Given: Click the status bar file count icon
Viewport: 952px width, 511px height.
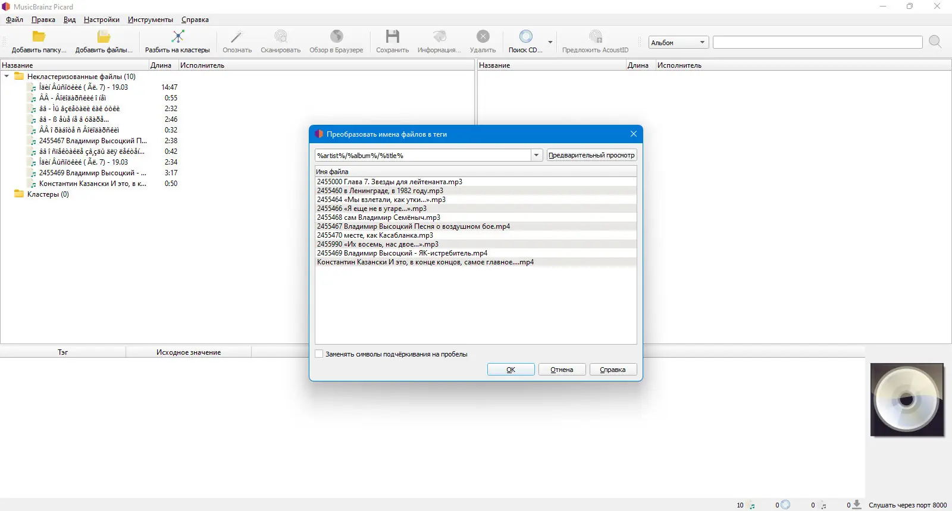Looking at the screenshot, I should (x=752, y=505).
